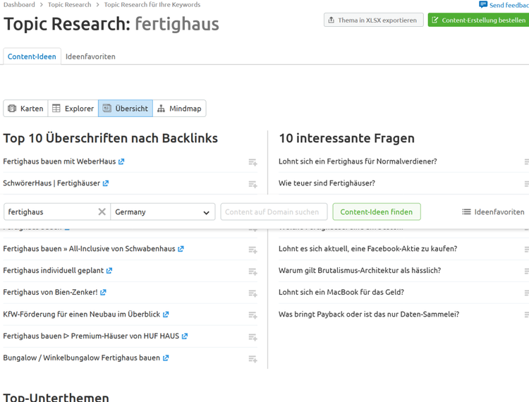Add WeberHaus headline to favorites icon
This screenshot has width=529, height=402.
tap(253, 162)
